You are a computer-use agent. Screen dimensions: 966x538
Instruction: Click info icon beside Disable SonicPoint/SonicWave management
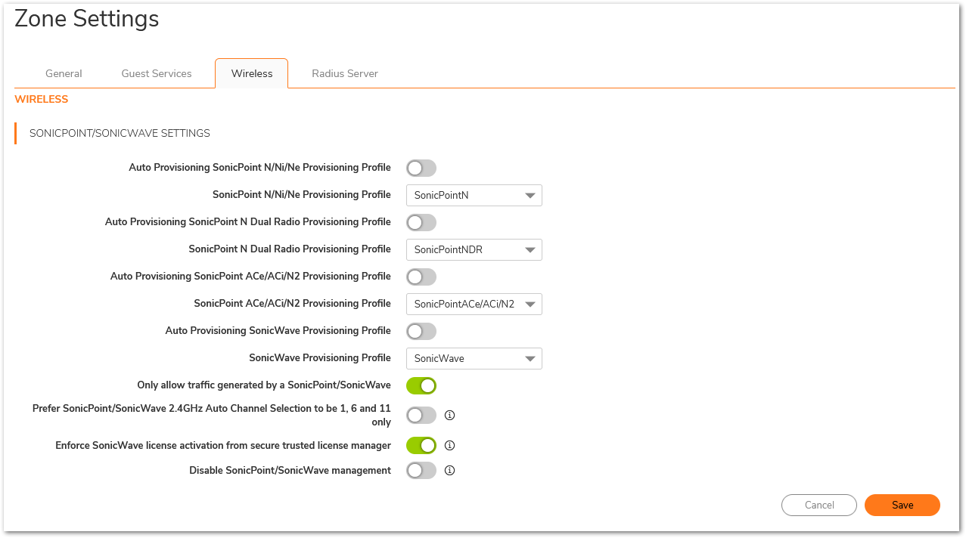click(449, 470)
